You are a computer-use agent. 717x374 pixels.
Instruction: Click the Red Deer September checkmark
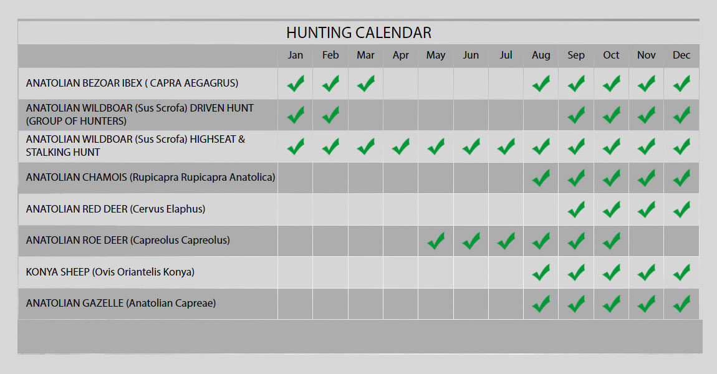576,209
